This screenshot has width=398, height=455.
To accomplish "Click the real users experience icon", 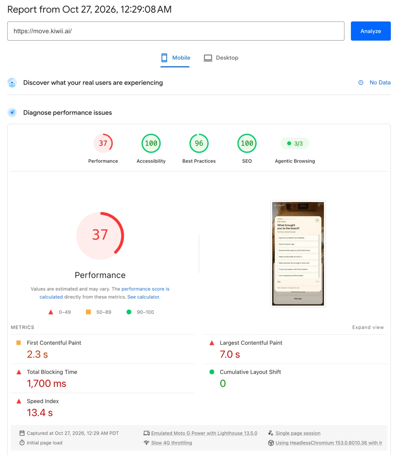I will point(12,83).
